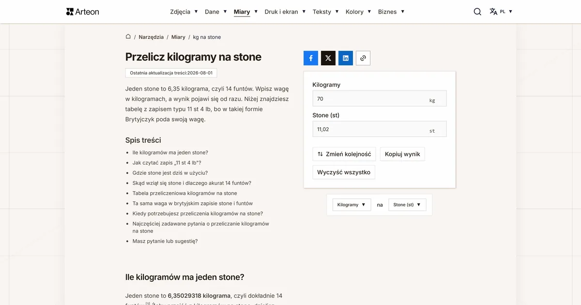The image size is (581, 305).
Task: Open the language translate icon
Action: click(493, 12)
